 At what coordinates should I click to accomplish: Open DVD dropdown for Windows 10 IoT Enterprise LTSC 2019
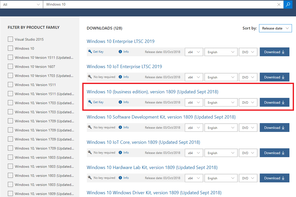point(248,77)
